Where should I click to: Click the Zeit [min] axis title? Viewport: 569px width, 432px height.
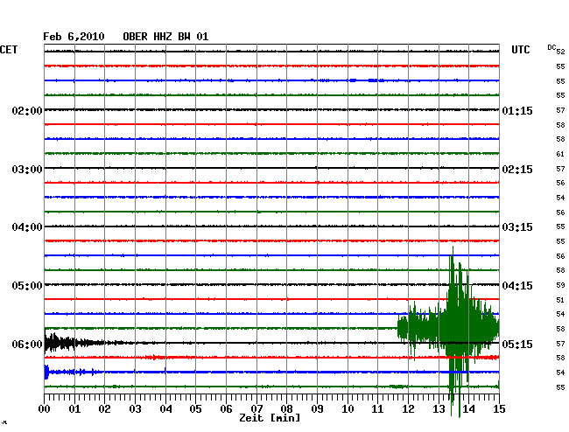270,418
